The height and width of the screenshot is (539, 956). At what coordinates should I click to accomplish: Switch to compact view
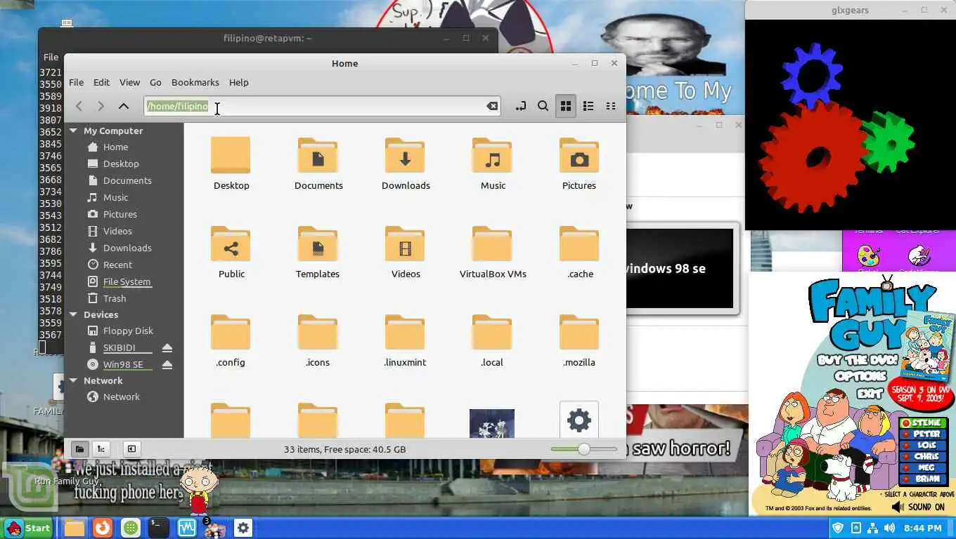611,106
